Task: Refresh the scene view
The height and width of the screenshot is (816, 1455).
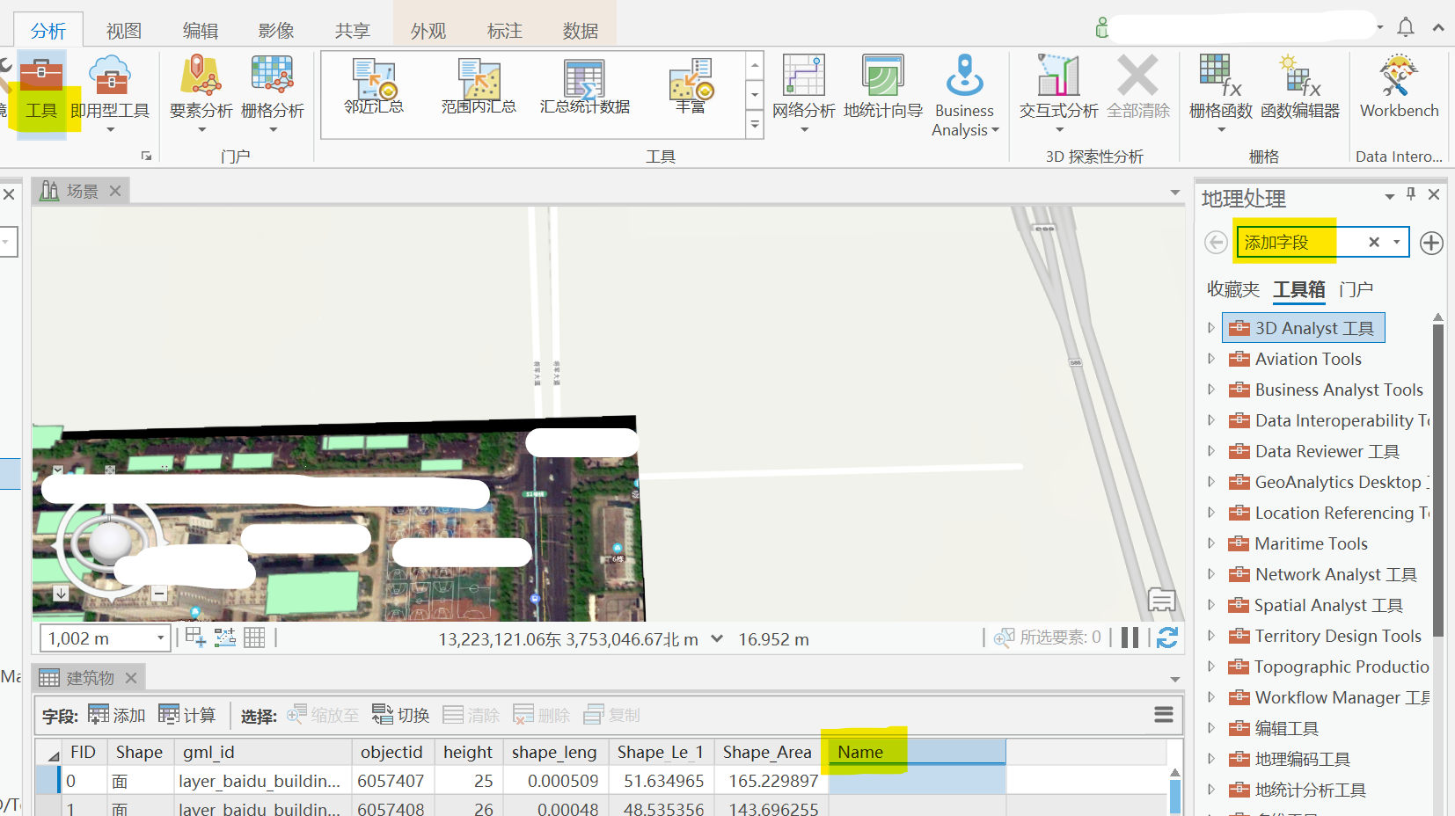Action: pyautogui.click(x=1167, y=637)
